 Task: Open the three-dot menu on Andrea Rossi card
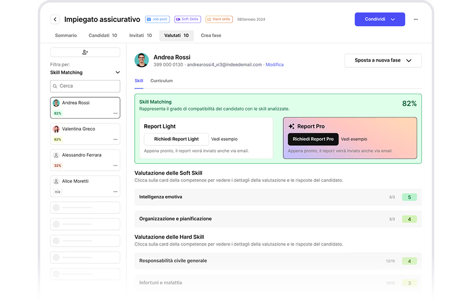click(x=115, y=113)
